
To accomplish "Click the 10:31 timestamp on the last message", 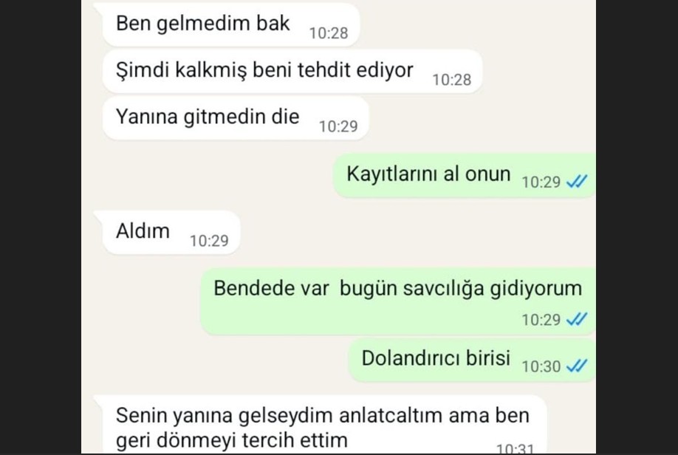I will coord(515,448).
